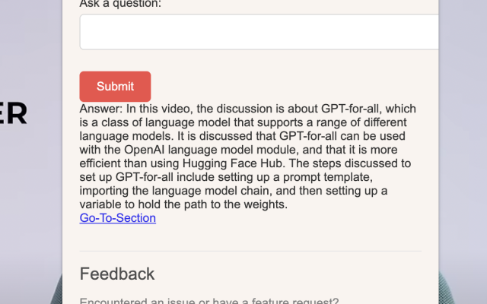The width and height of the screenshot is (487, 304).
Task: Click the Feedback section heading
Action: [x=117, y=274]
